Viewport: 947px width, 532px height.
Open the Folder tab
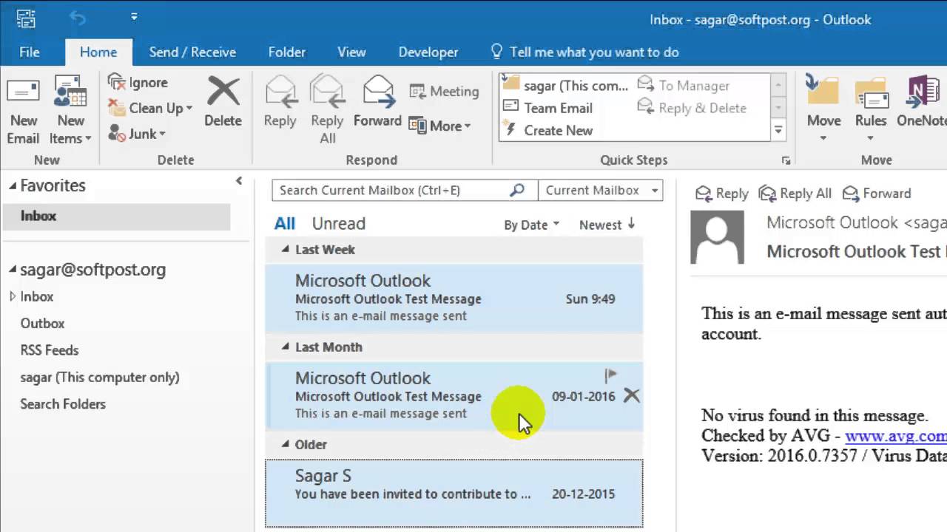tap(287, 52)
